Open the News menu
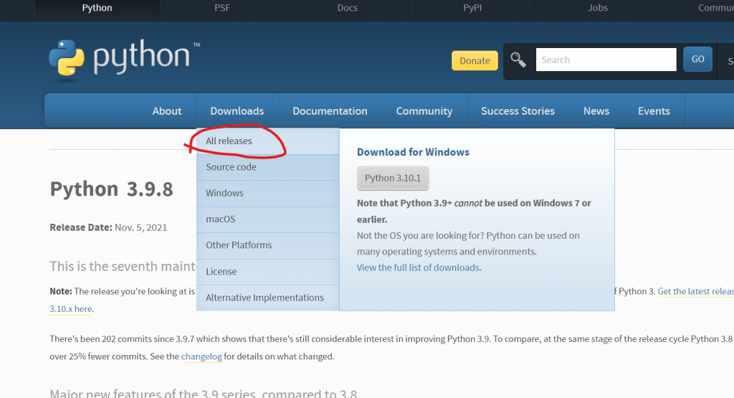The height and width of the screenshot is (398, 734). coord(596,111)
